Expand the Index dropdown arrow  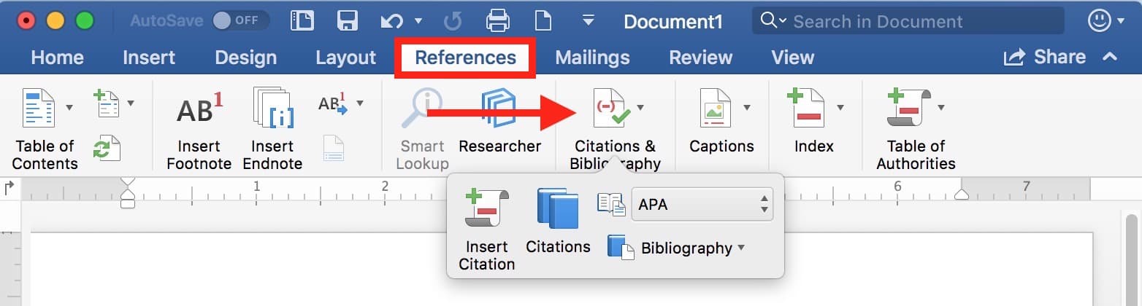point(840,108)
